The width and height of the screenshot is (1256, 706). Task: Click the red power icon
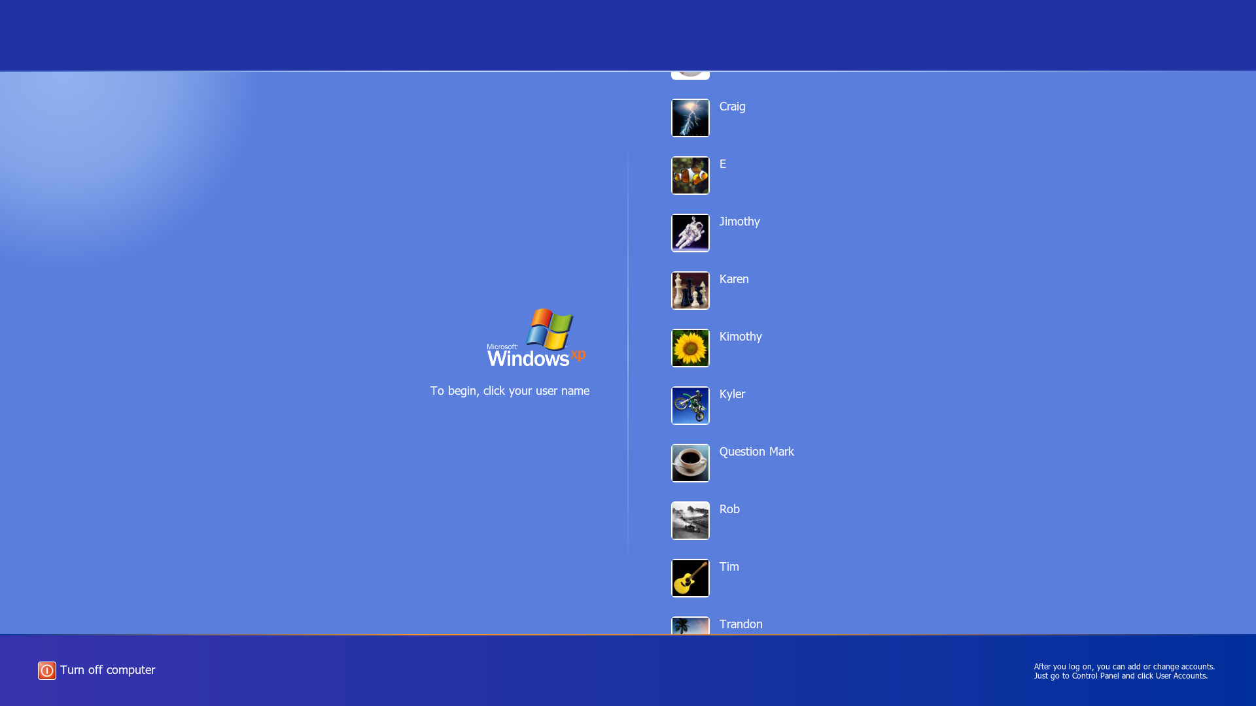click(x=47, y=670)
